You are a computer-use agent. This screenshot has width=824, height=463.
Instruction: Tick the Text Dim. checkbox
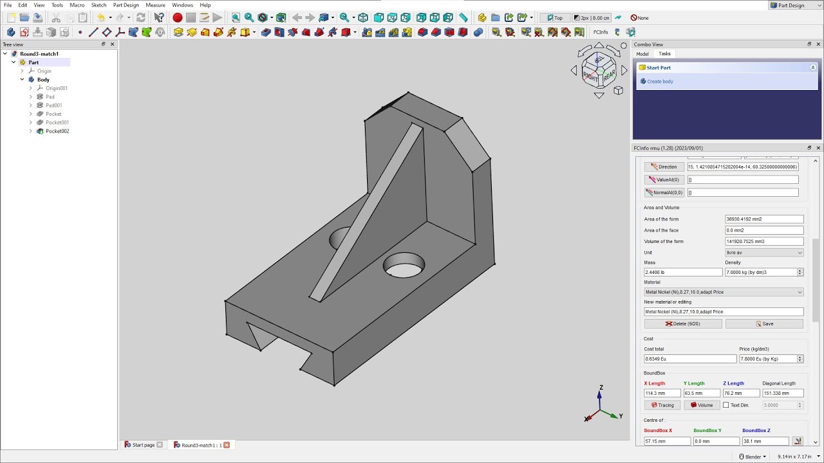click(x=726, y=405)
